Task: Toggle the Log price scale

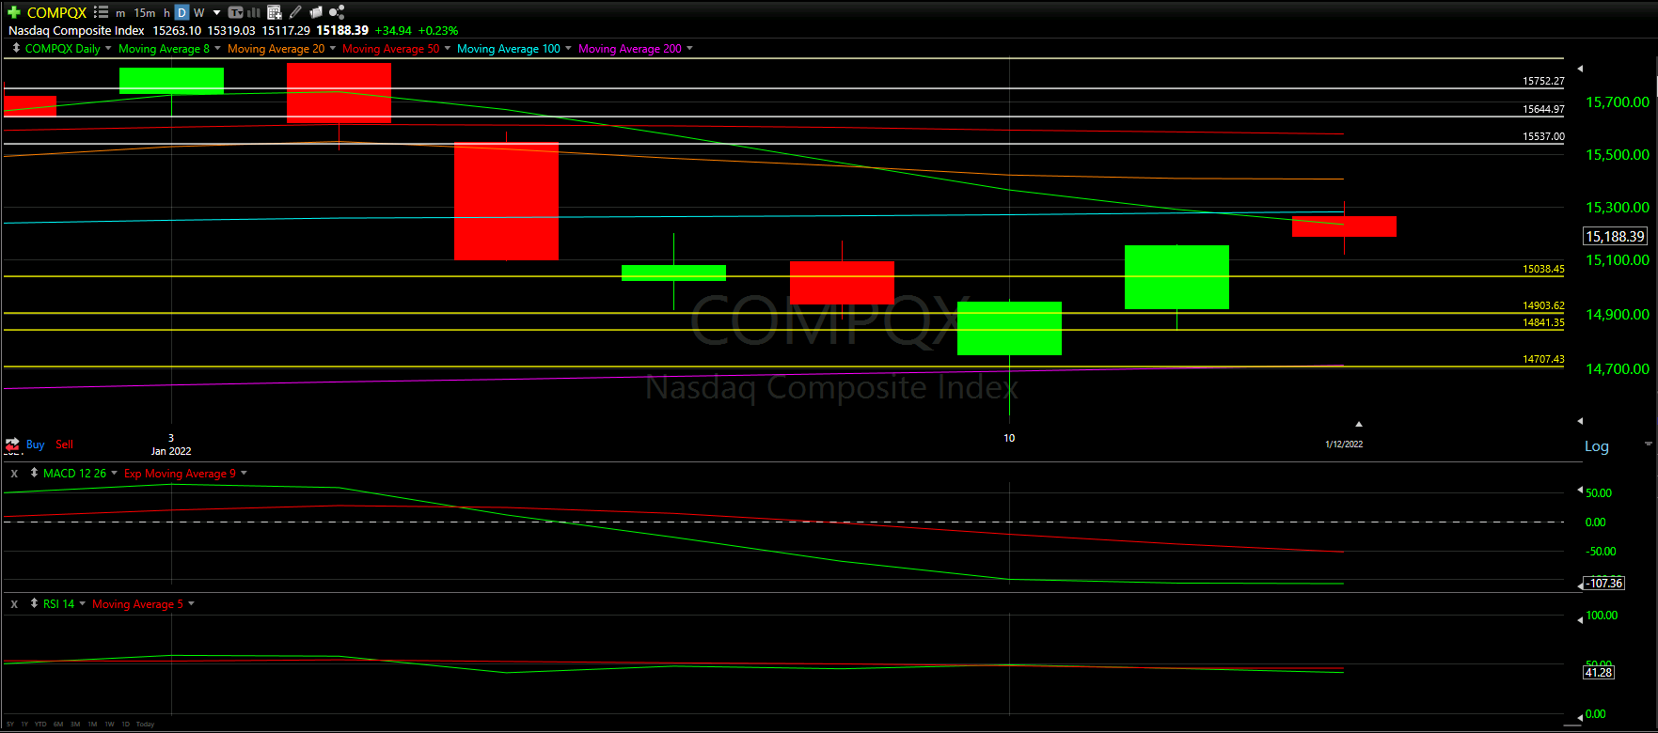Action: click(1596, 446)
